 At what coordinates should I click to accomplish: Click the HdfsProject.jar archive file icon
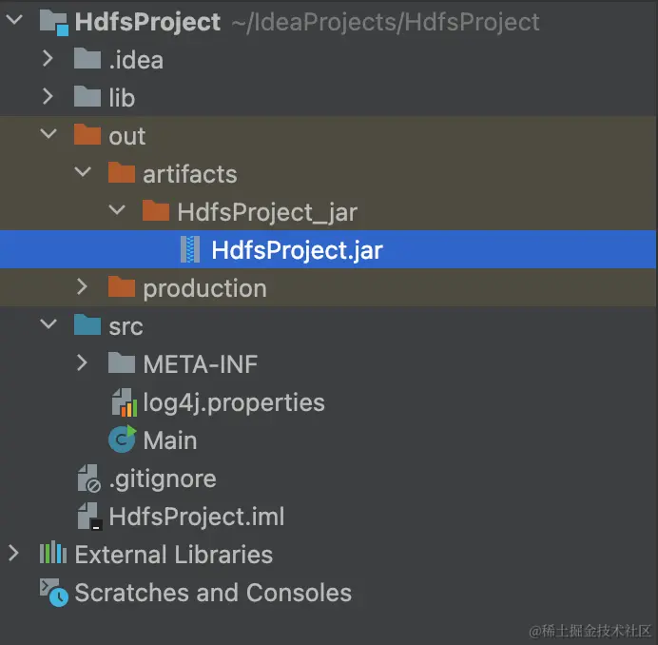click(190, 250)
